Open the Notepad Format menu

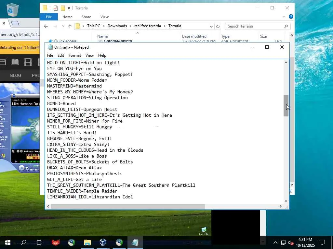click(x=75, y=55)
